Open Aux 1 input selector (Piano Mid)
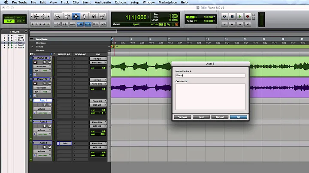Viewport: 309px width, 173px height. 98,101
